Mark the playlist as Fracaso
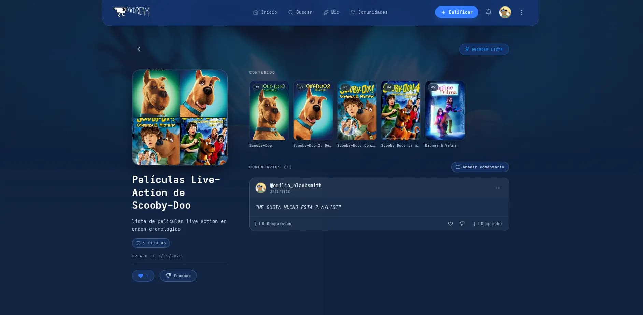The height and width of the screenshot is (315, 643). pos(178,276)
